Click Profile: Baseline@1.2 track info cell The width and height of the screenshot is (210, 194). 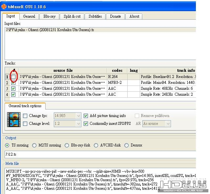click(168, 77)
